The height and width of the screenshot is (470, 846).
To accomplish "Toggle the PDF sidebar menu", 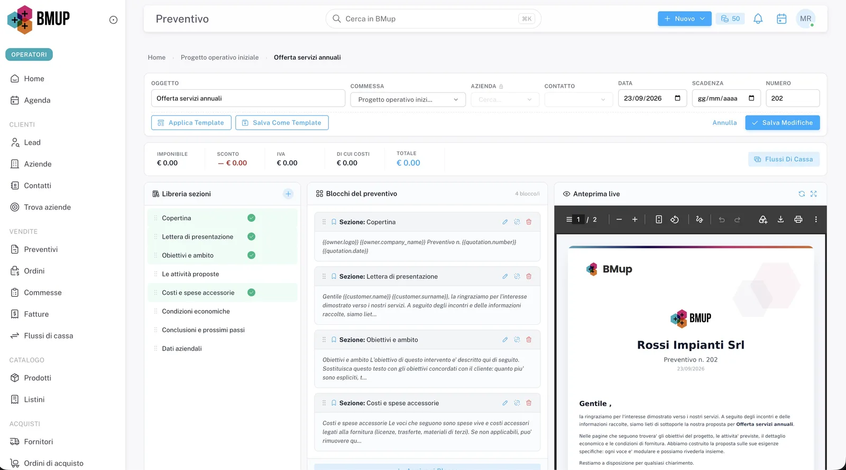I will point(569,219).
